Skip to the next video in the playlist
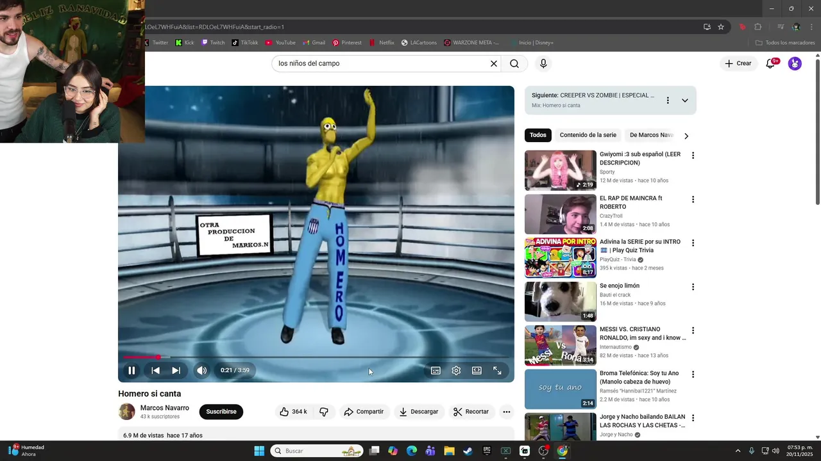This screenshot has height=461, width=821. pyautogui.click(x=176, y=370)
